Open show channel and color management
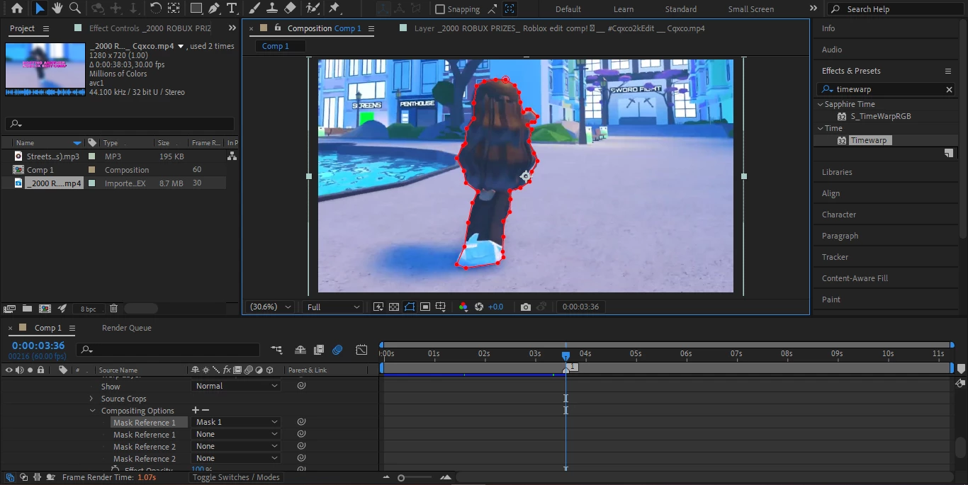 pyautogui.click(x=463, y=307)
